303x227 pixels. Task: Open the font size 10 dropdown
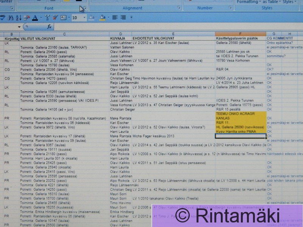[x=83, y=18]
